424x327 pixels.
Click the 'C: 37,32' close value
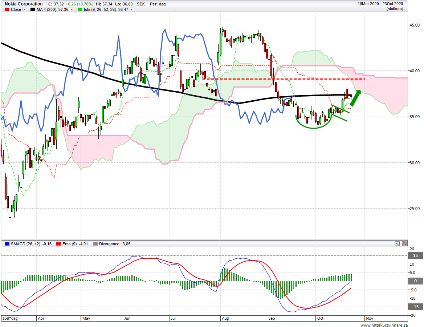click(x=56, y=4)
